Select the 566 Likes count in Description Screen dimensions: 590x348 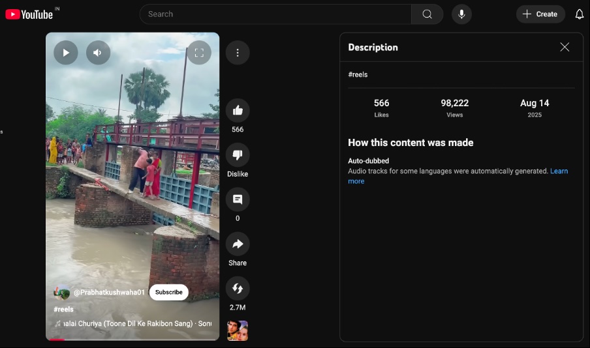pos(381,108)
